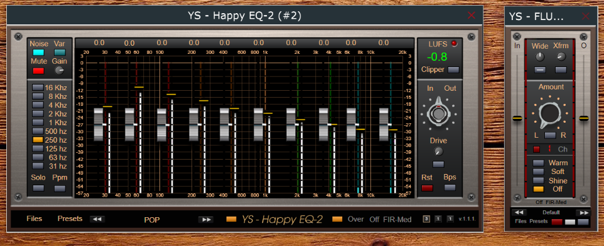Click the 250 Hz band fader handle
This screenshot has height=246, width=604.
click(194, 125)
